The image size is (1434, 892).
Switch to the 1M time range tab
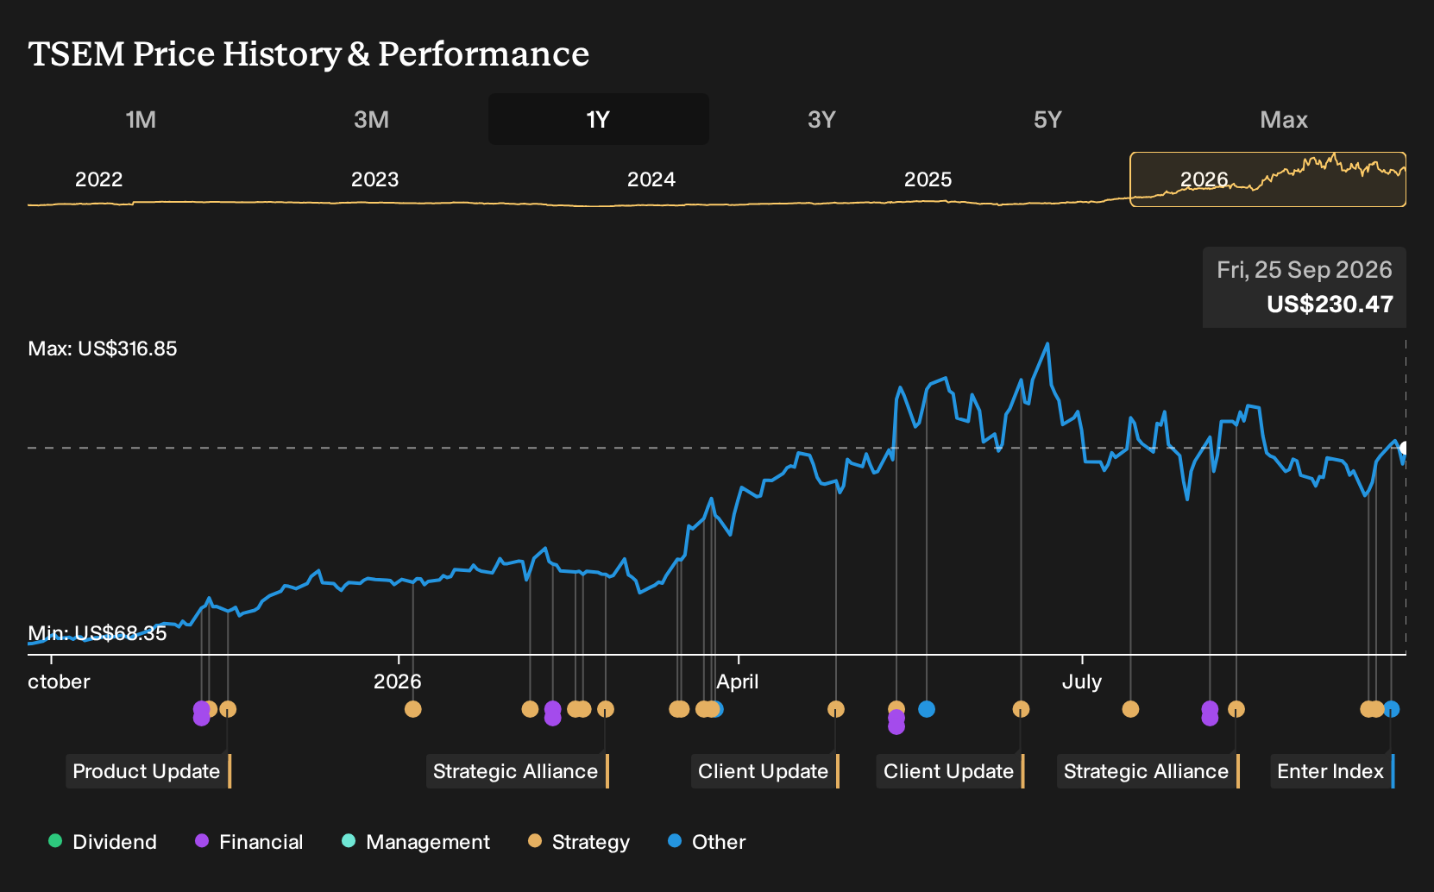[141, 119]
